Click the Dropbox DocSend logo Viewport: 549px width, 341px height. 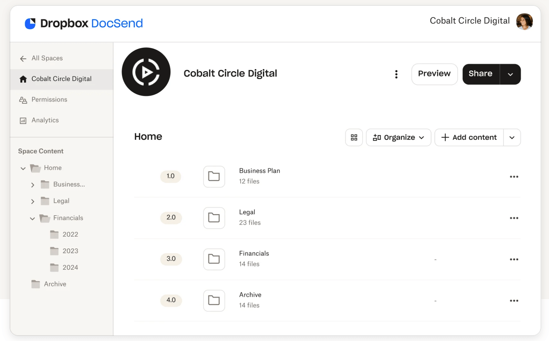[84, 23]
